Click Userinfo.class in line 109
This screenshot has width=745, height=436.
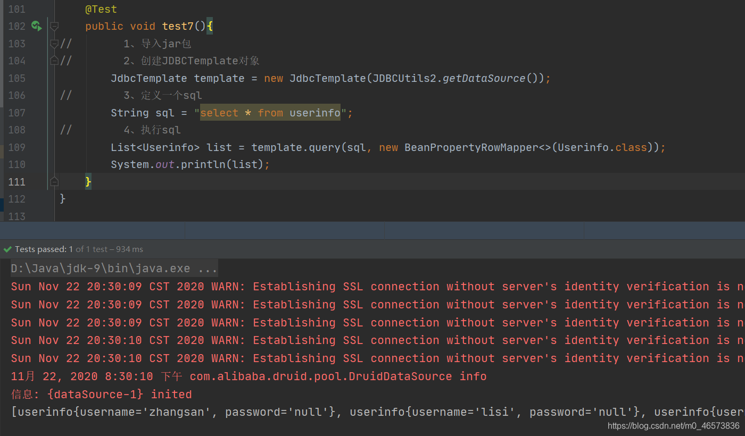pyautogui.click(x=602, y=147)
